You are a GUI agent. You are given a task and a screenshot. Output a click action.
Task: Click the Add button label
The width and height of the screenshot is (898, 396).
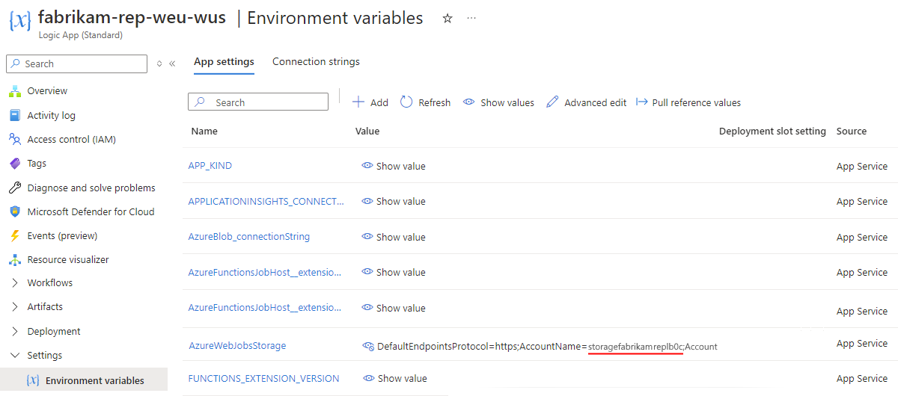379,103
